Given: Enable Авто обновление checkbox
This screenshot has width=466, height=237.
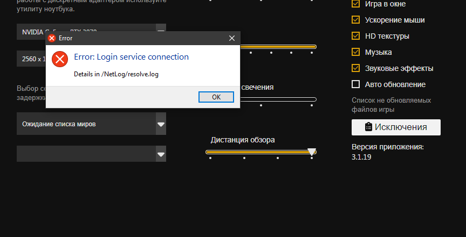Looking at the screenshot, I should tap(355, 84).
